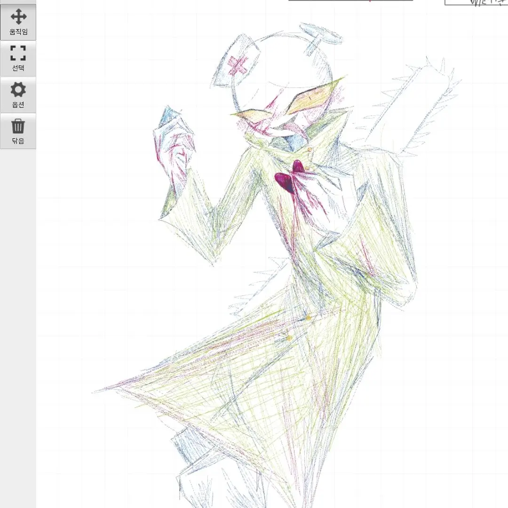Image resolution: width=508 pixels, height=508 pixels.
Task: Click the upper yellow button on the coat skirt
Action: pyautogui.click(x=308, y=318)
